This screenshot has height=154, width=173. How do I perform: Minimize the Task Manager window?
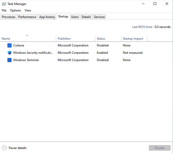143,4
